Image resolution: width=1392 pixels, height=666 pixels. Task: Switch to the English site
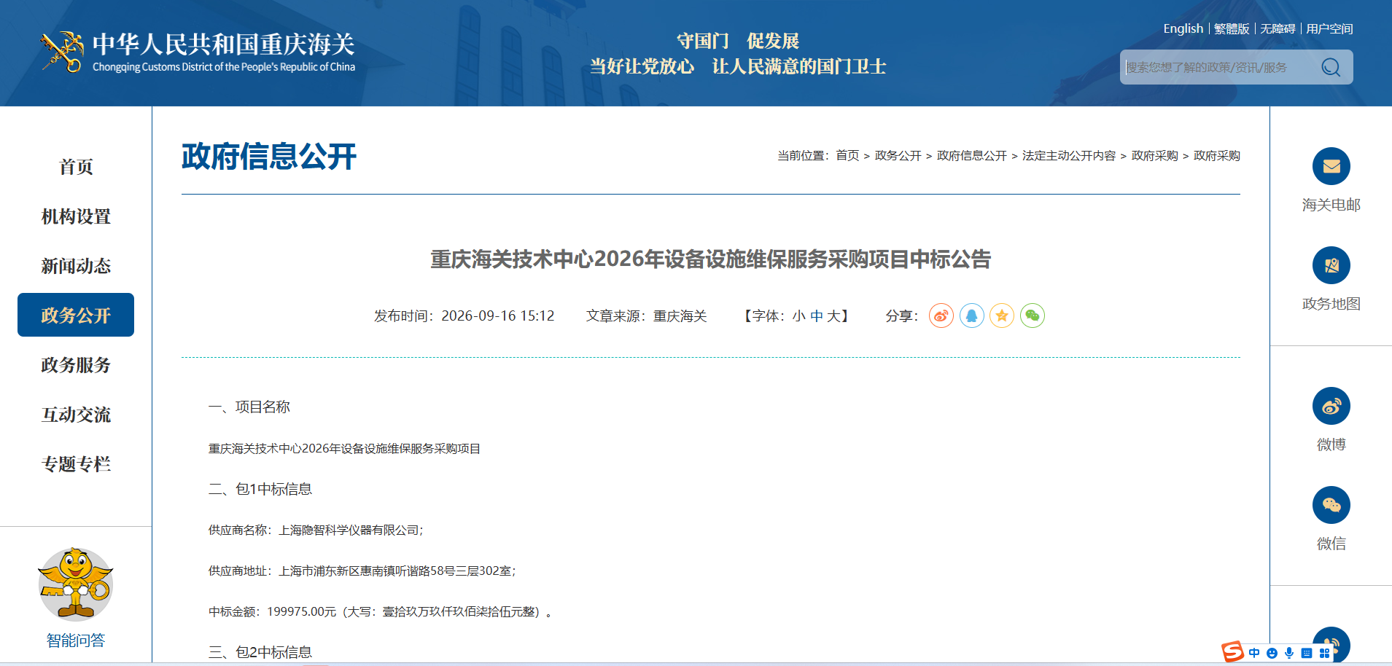point(1183,28)
